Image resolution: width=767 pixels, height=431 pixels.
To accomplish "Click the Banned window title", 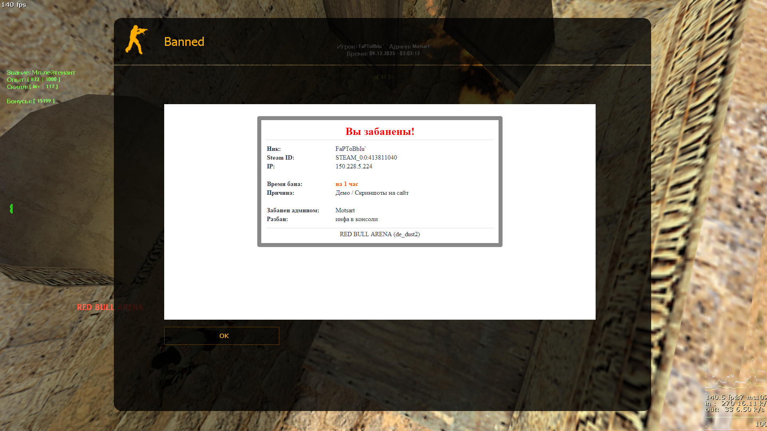I will click(x=184, y=42).
